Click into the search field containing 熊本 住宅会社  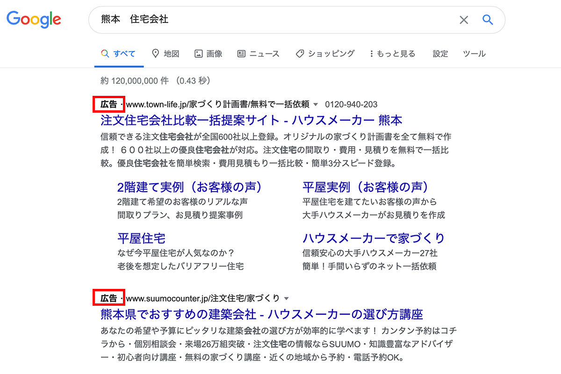click(297, 20)
